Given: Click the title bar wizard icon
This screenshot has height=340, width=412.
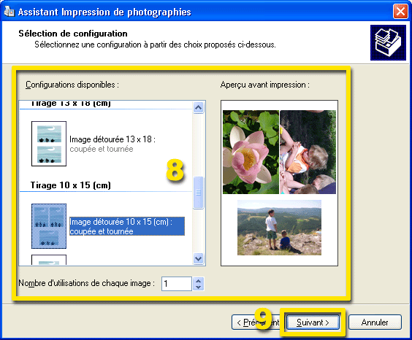Looking at the screenshot, I should point(9,12).
